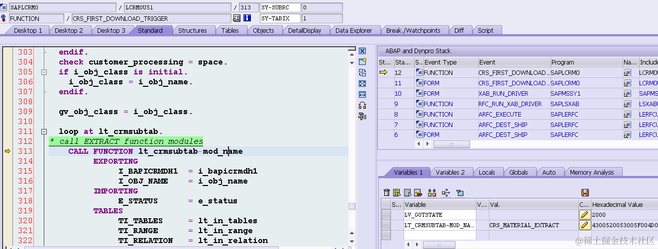658x249 pixels.
Task: Open the tool services headset icon
Action: [362, 105]
